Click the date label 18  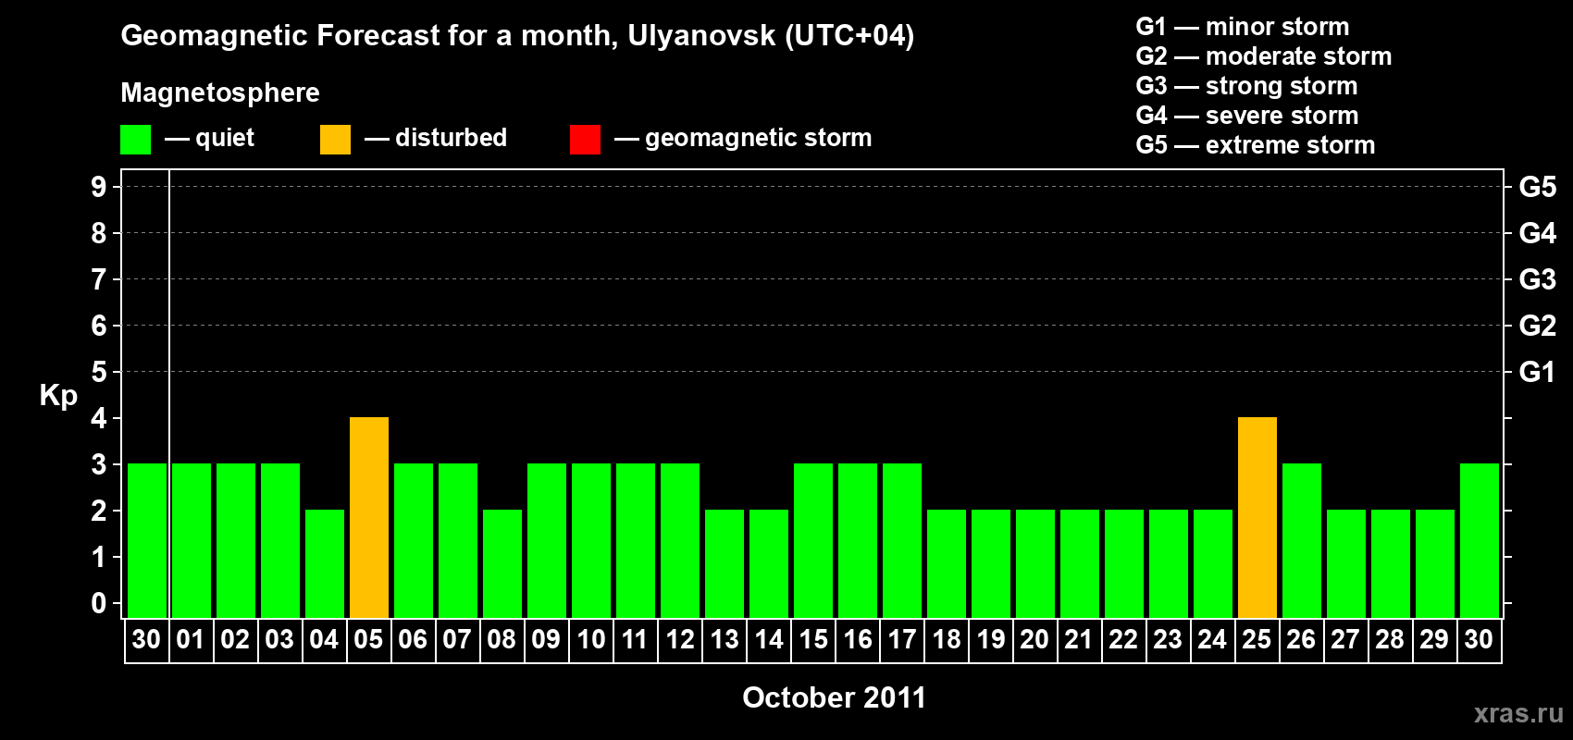coord(946,639)
